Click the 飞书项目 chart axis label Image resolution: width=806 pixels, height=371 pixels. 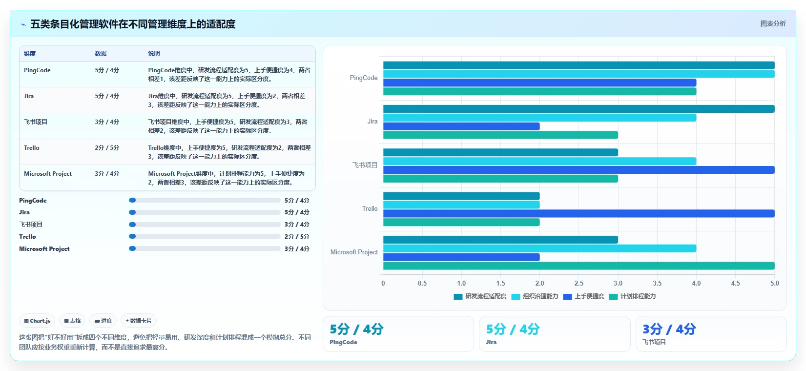pyautogui.click(x=365, y=165)
